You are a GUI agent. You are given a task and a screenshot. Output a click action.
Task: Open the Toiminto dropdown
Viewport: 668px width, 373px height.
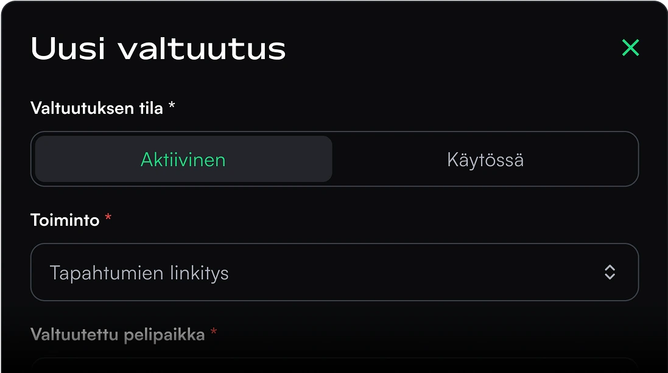tap(334, 272)
